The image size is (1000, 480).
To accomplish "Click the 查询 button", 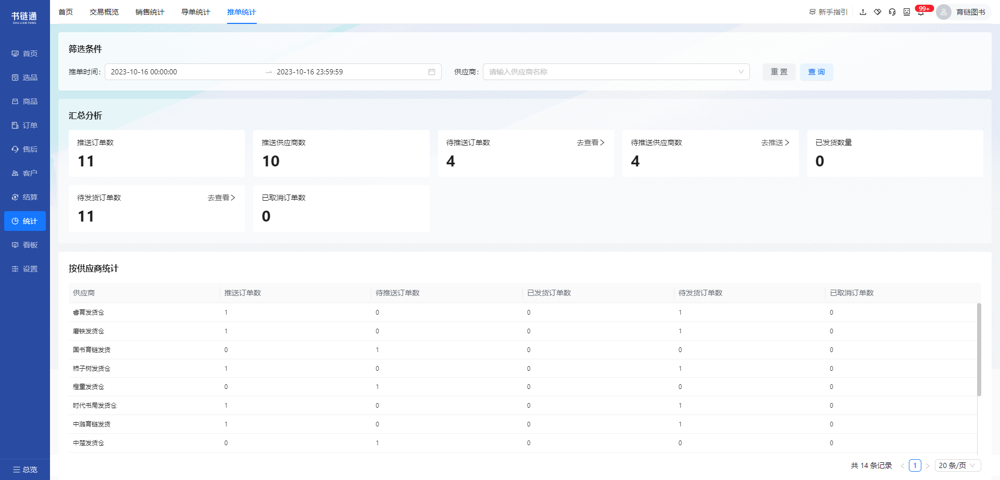I will (817, 72).
